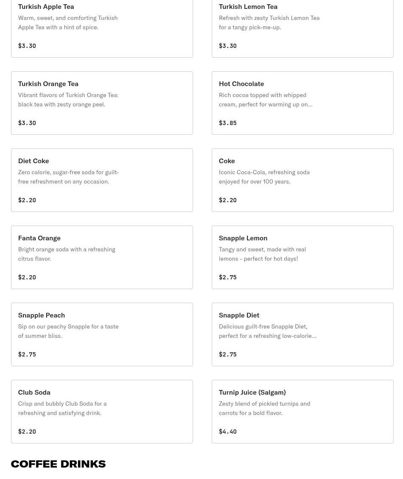Click the Snapple Diet description text
This screenshot has width=403, height=479.
tap(267, 331)
